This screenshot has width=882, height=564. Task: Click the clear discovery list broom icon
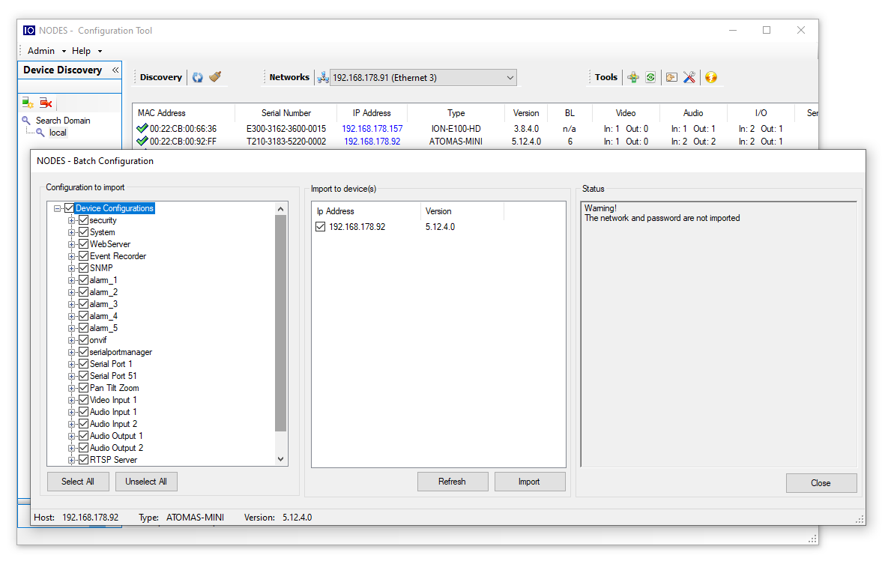(215, 77)
